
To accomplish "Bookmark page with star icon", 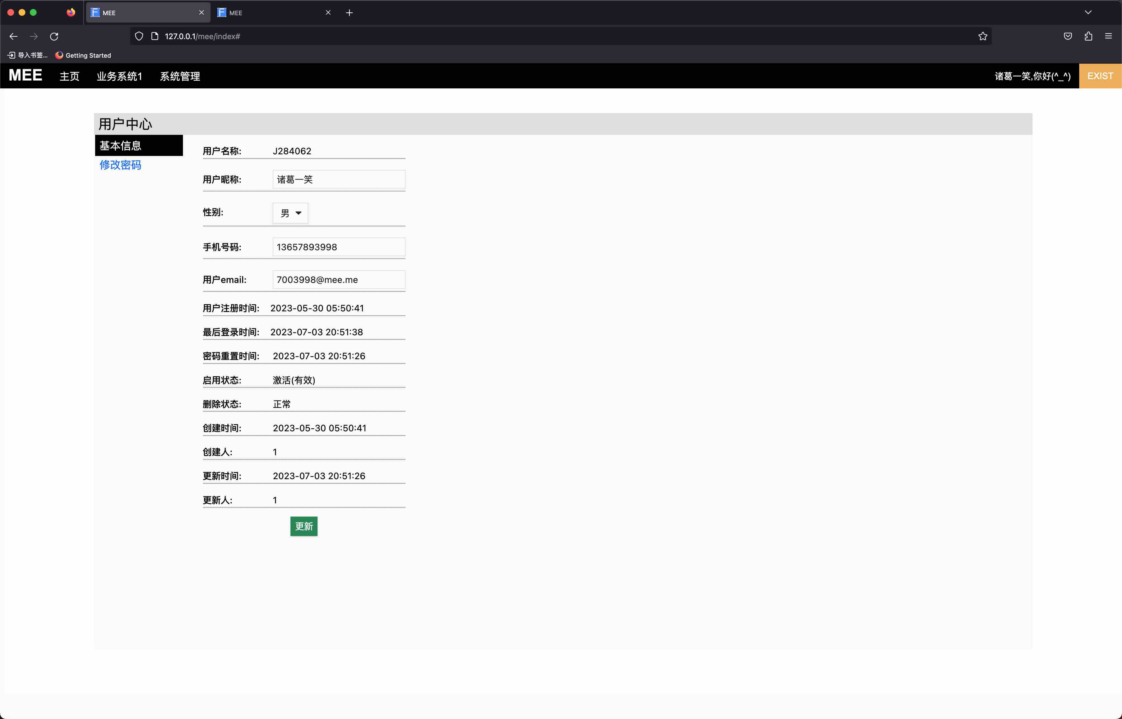I will [982, 36].
